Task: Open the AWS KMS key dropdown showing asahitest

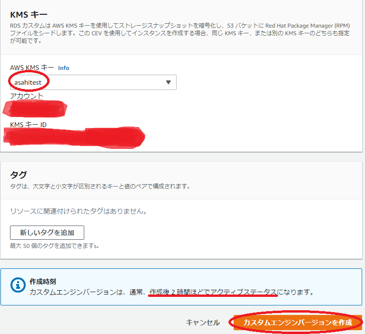Action: tap(93, 82)
